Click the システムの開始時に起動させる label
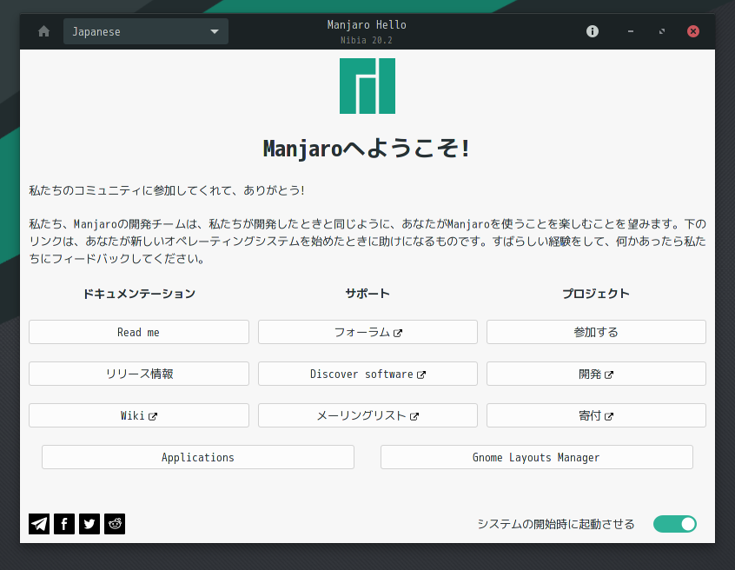 pos(556,524)
